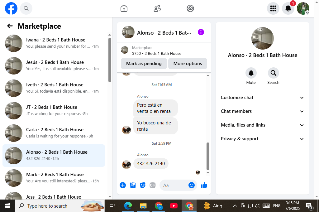Show hidden system tray icons

pyautogui.click(x=235, y=206)
